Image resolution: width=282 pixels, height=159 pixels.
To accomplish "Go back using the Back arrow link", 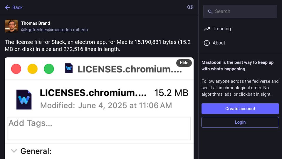I will 14,7.
